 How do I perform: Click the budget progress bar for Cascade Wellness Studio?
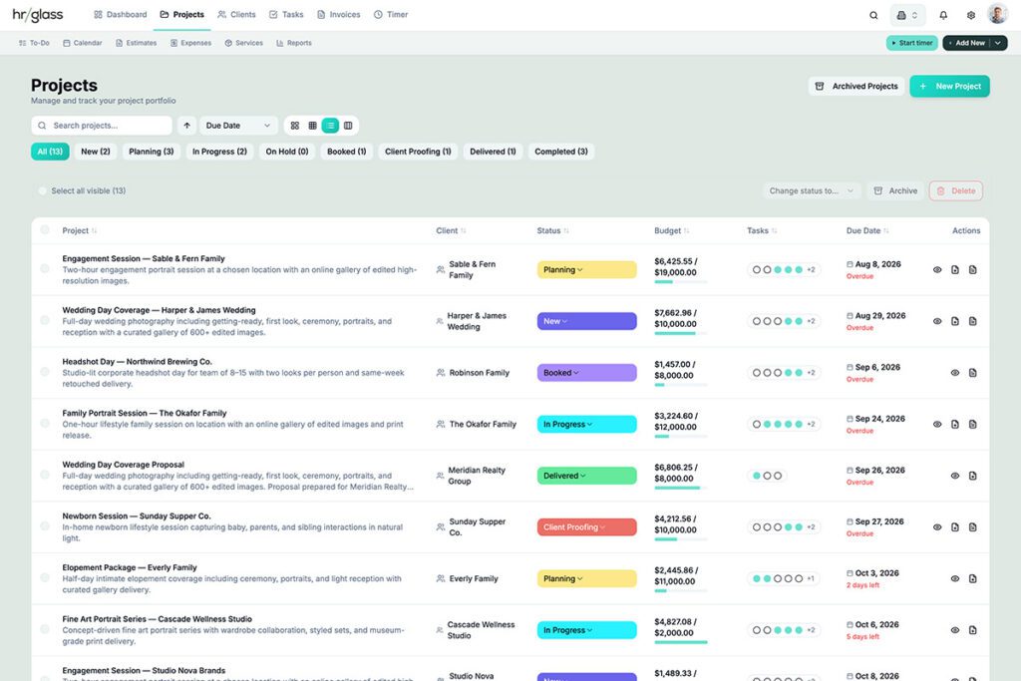tap(680, 642)
